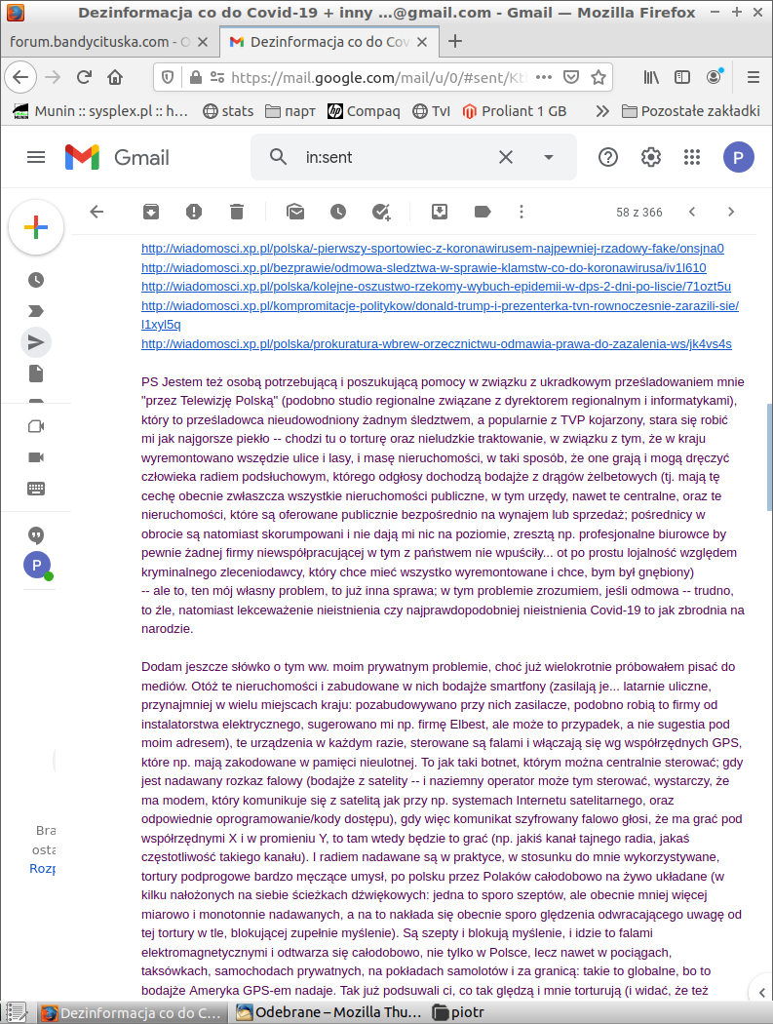Switch to Odebrane Mozilla Thunderbird taskbar window

pyautogui.click(x=329, y=1012)
